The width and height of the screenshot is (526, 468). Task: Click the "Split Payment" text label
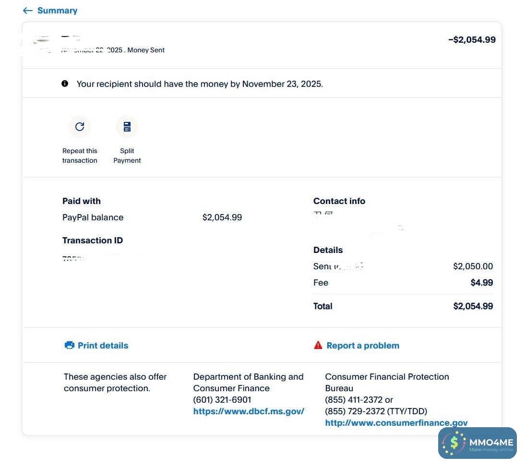tap(127, 156)
